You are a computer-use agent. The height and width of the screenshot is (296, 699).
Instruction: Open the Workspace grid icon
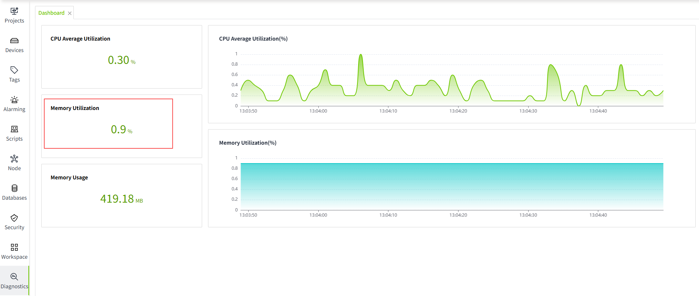[x=14, y=247]
